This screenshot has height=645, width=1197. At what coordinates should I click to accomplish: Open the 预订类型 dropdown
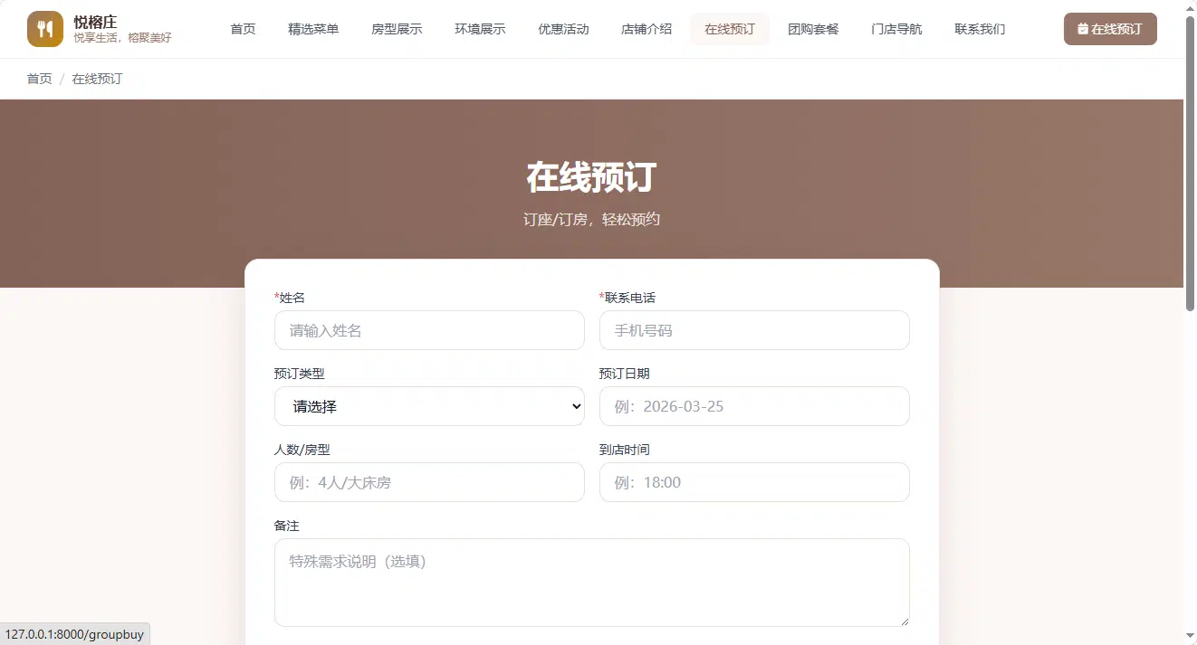(x=429, y=406)
